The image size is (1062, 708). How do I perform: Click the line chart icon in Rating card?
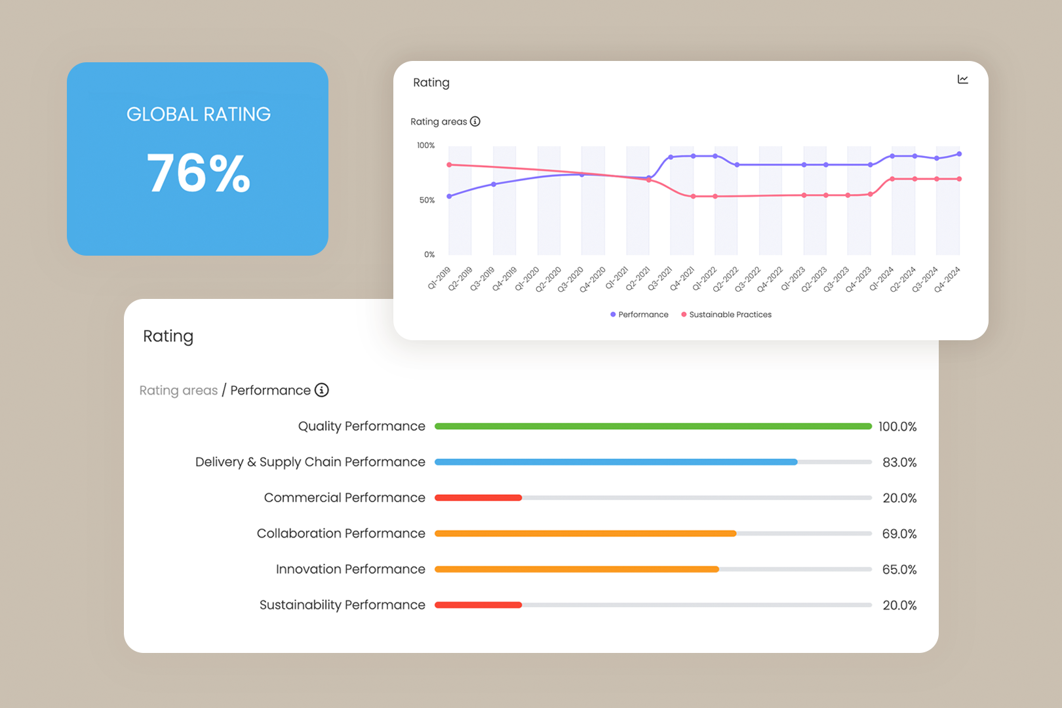(x=962, y=79)
